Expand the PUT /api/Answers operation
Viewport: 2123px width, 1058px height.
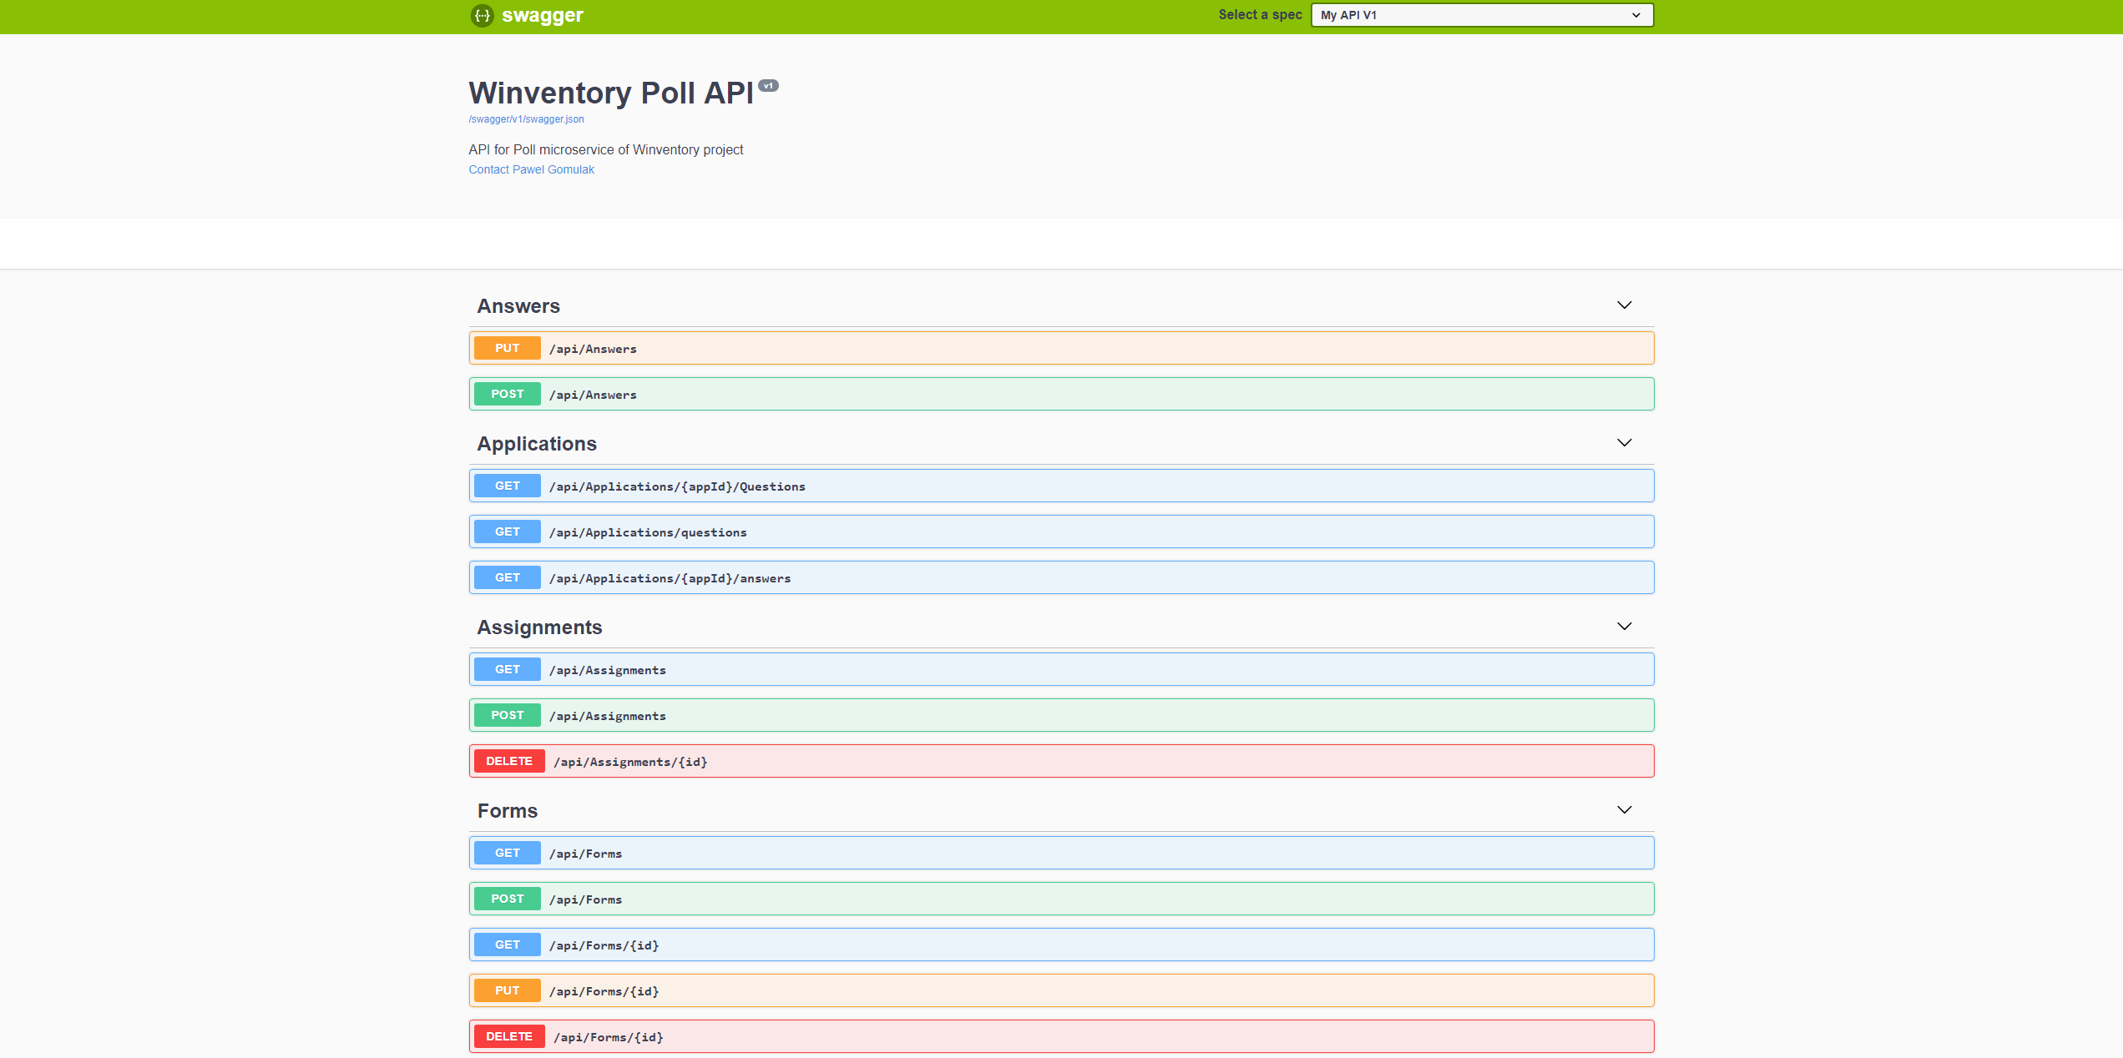(x=1060, y=349)
